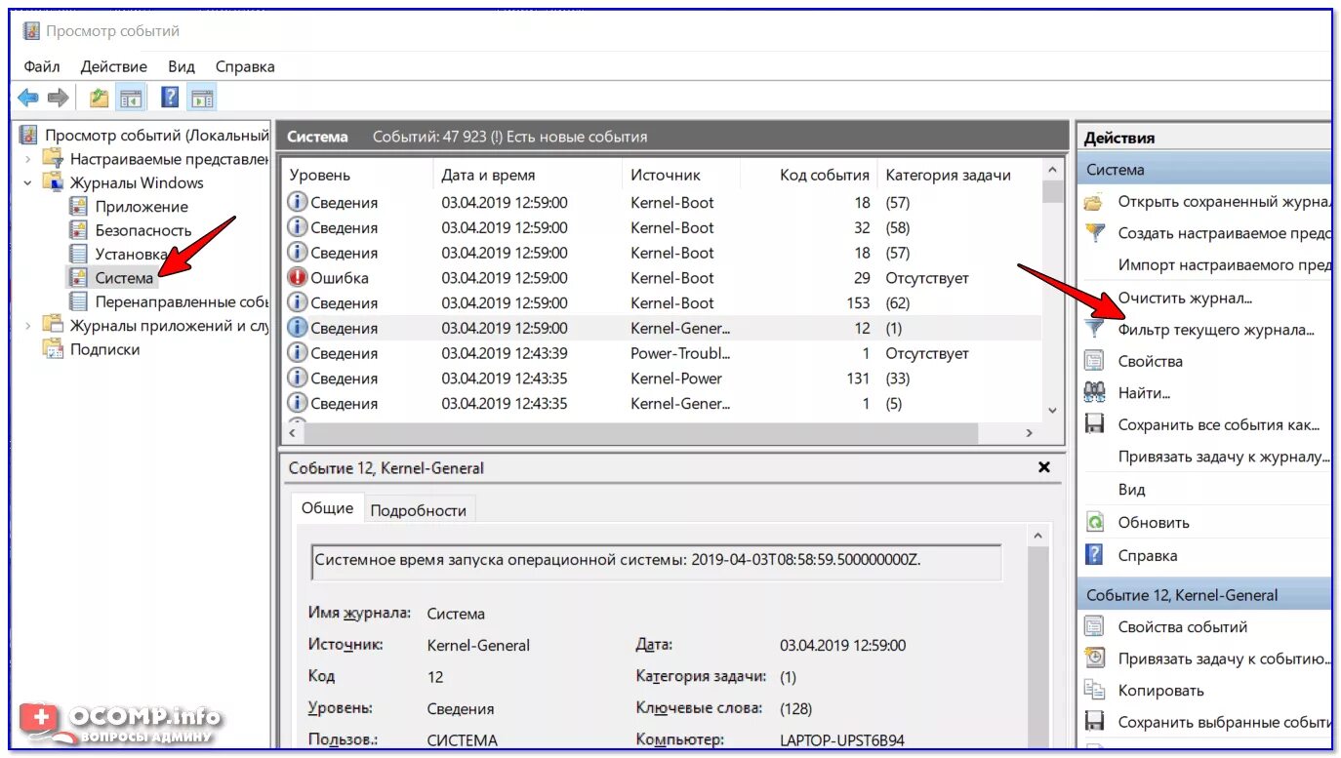The height and width of the screenshot is (758, 1341).
Task: Click Очистить журнал action
Action: coord(1185,298)
